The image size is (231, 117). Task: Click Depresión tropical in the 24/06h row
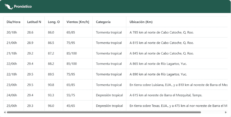click(x=109, y=95)
